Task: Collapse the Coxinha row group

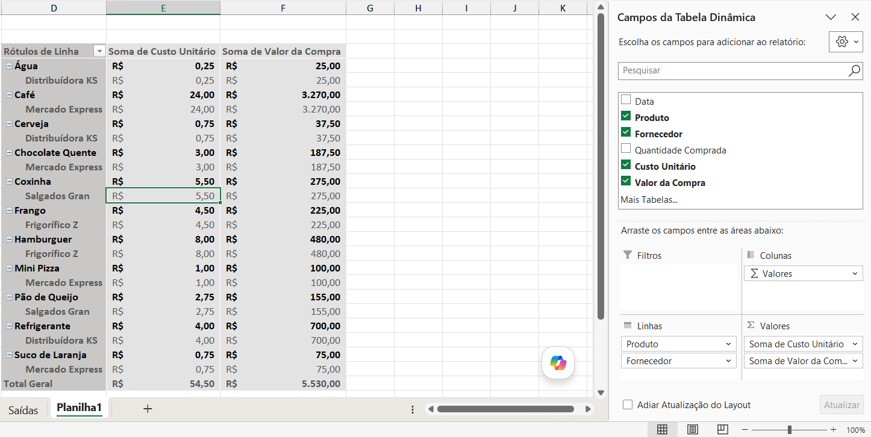Action: tap(9, 181)
